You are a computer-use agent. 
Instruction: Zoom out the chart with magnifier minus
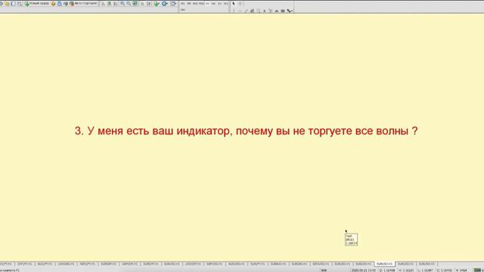(x=129, y=4)
